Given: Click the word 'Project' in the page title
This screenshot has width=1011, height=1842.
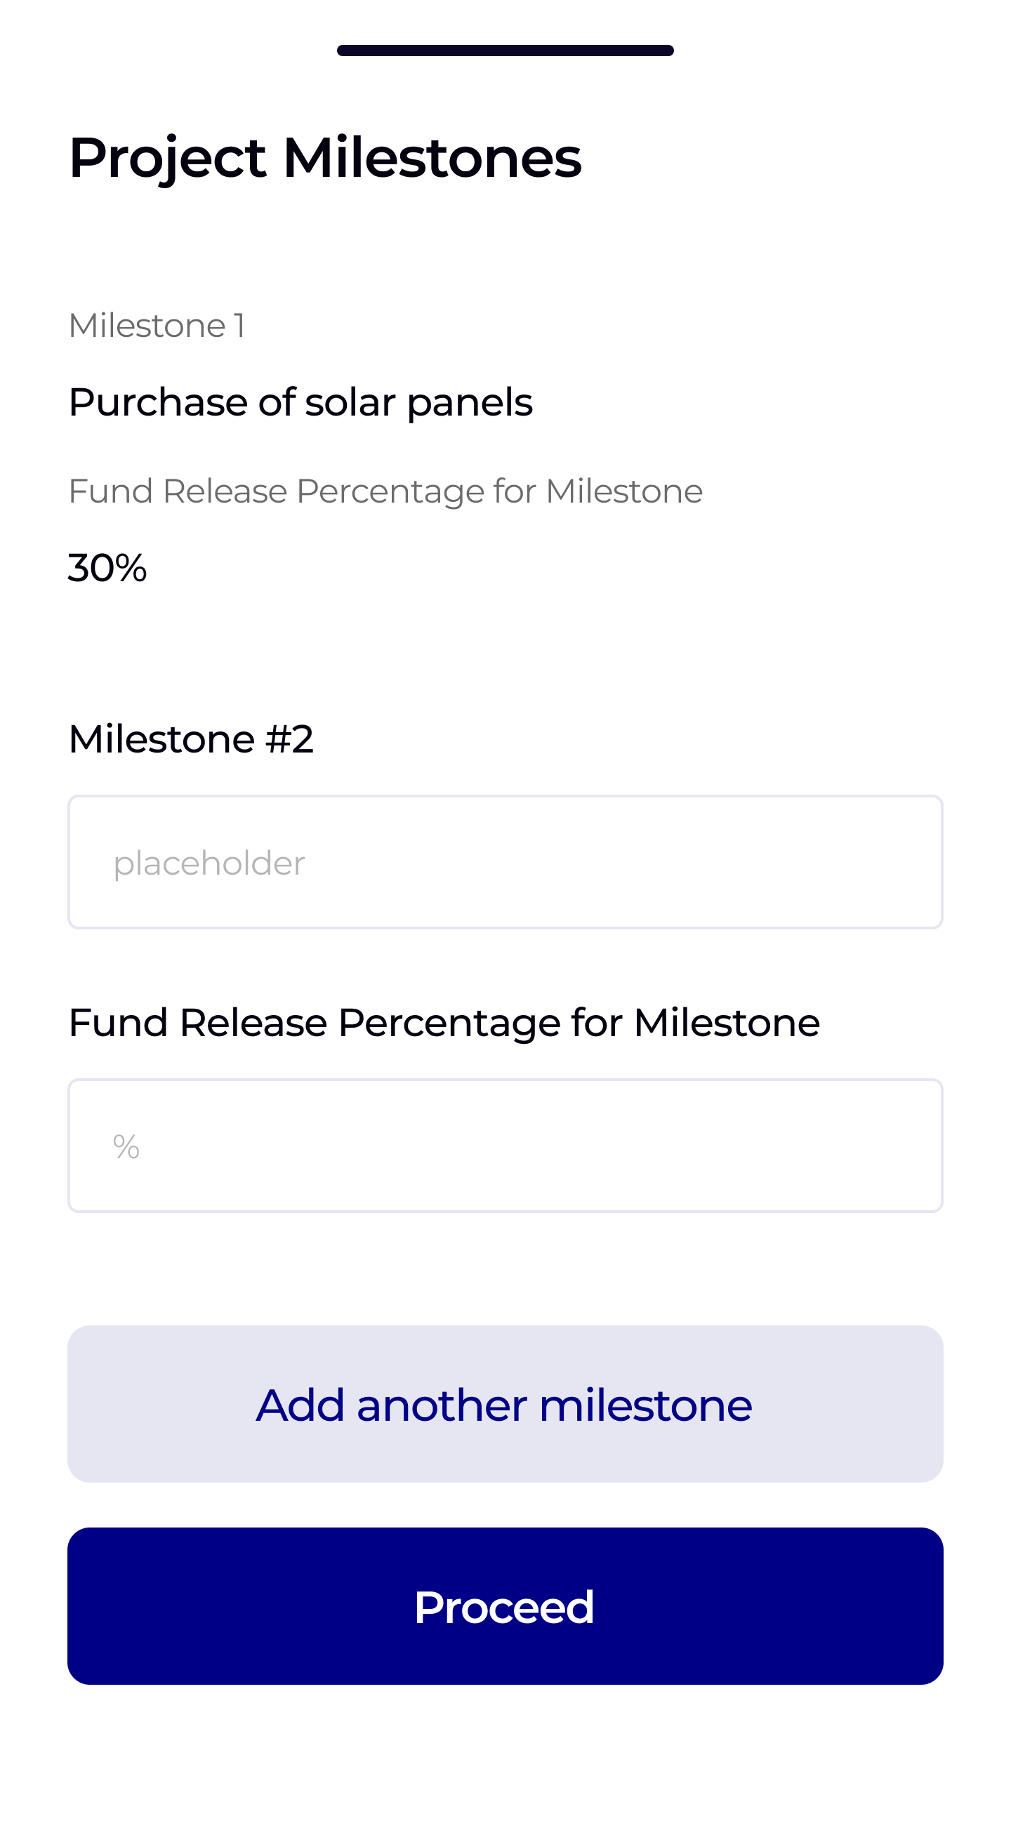Looking at the screenshot, I should [x=167, y=158].
